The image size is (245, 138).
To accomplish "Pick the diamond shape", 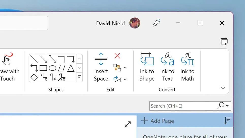I will 34,77.
